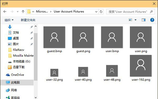Open the Help question mark icon
The height and width of the screenshot is (99, 158).
(152, 20)
